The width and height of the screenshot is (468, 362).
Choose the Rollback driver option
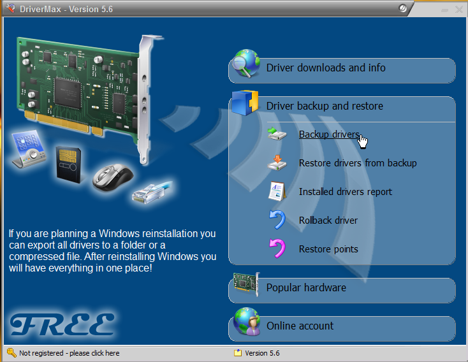pyautogui.click(x=328, y=221)
